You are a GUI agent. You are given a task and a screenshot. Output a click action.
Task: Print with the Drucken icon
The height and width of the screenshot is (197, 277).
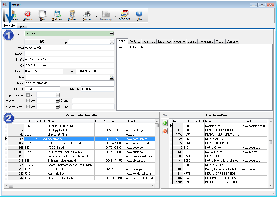87,14
